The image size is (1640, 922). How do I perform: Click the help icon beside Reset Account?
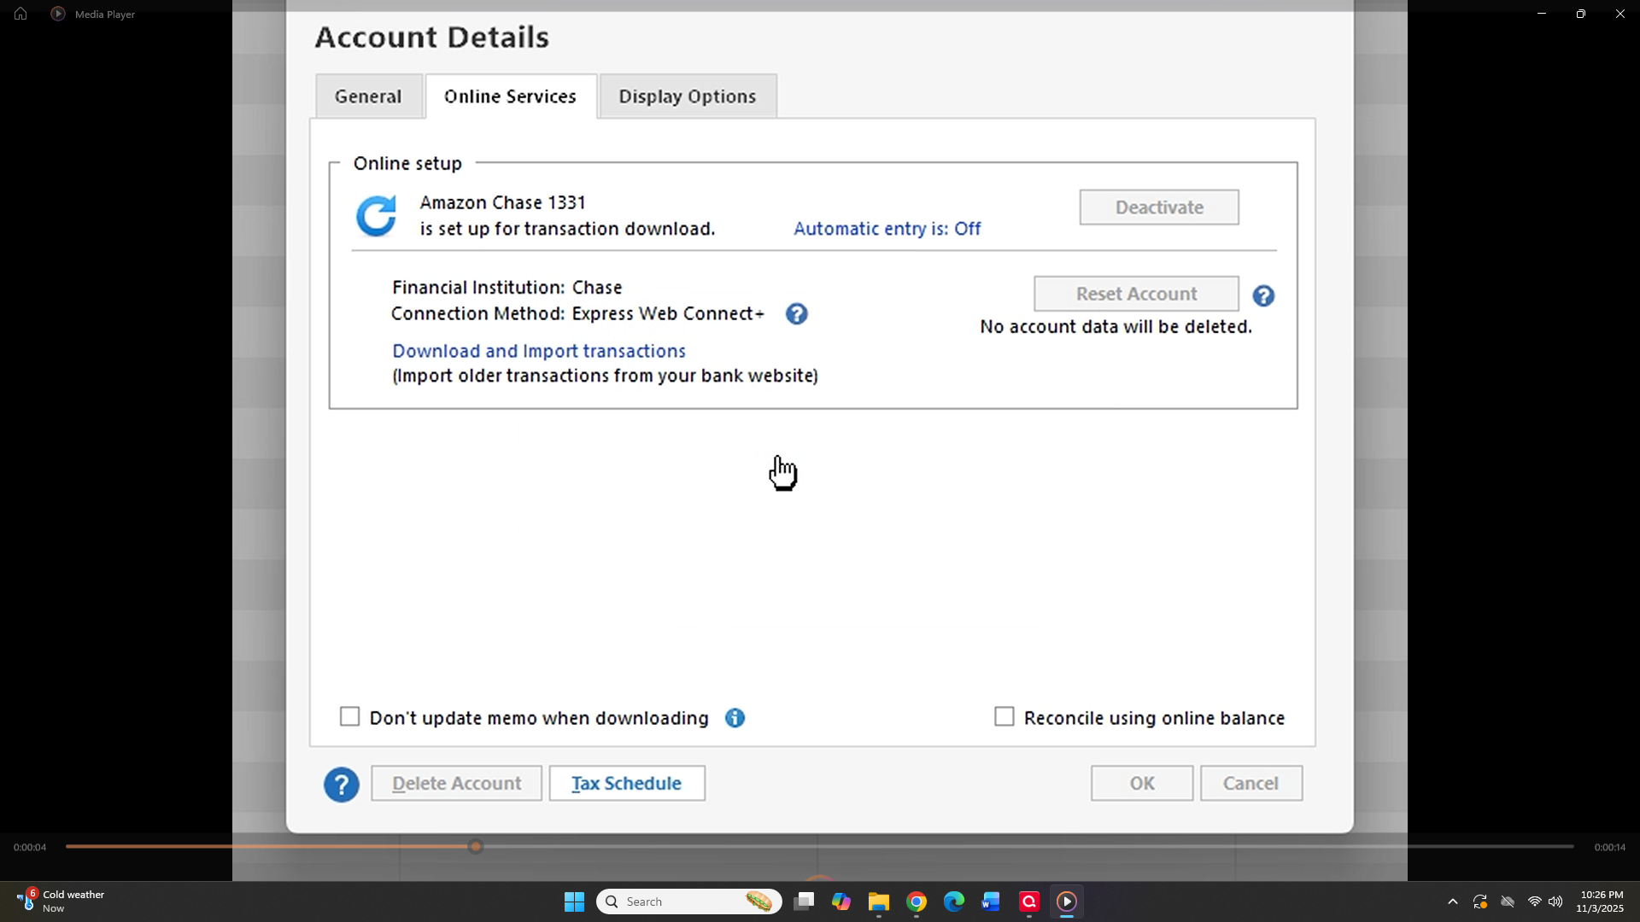(x=1263, y=295)
